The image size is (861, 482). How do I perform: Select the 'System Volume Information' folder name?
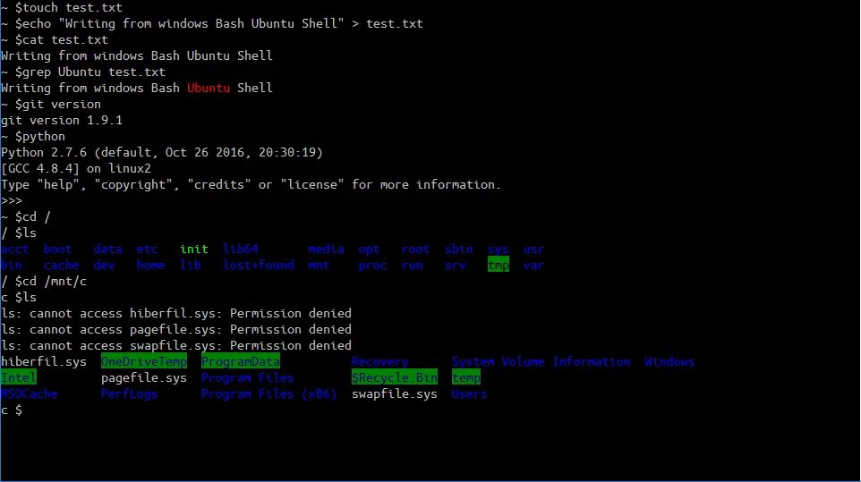pyautogui.click(x=541, y=361)
